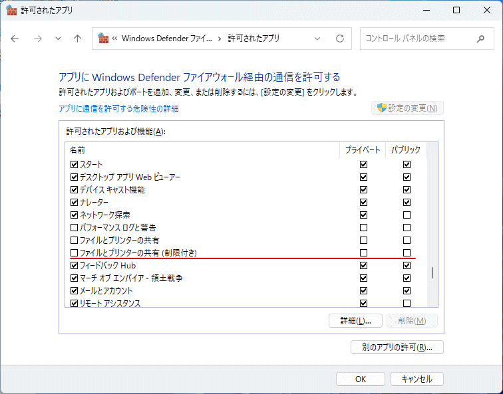Enable private checkbox for ファイルとプリンターの共有 (制限付き)

coord(363,253)
